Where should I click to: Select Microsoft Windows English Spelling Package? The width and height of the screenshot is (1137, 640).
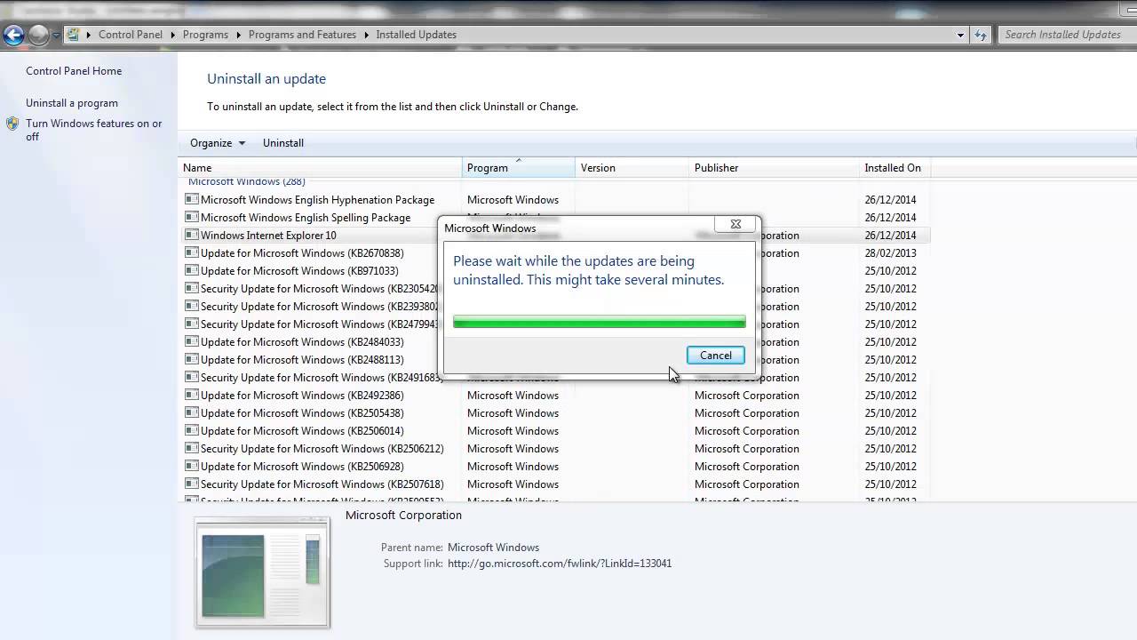pos(306,218)
